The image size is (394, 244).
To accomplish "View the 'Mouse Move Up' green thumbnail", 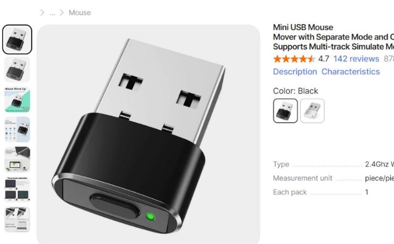I will point(17,99).
